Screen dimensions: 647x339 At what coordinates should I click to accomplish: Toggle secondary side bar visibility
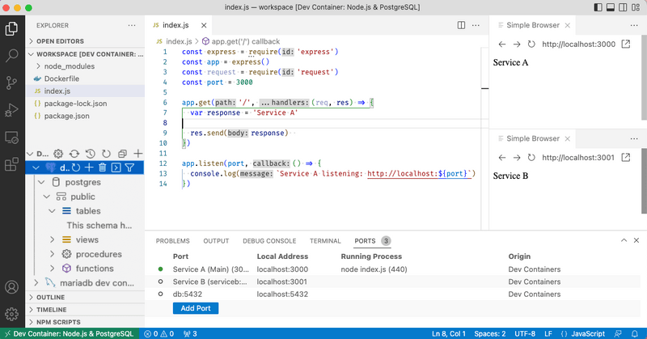pyautogui.click(x=623, y=7)
